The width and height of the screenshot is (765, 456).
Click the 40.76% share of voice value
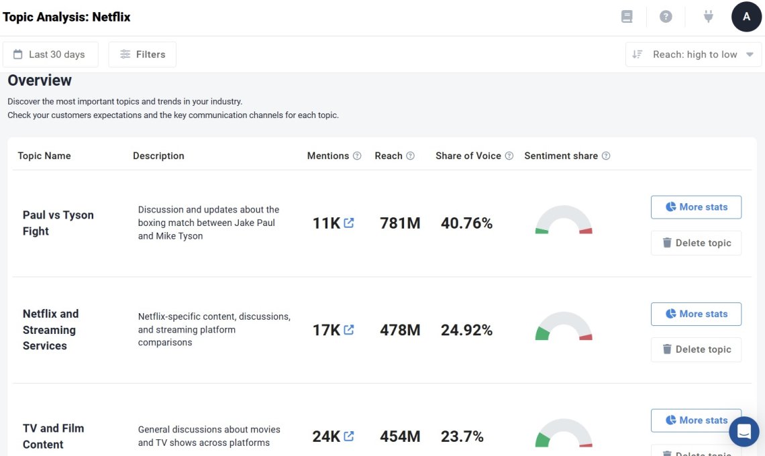pos(466,223)
